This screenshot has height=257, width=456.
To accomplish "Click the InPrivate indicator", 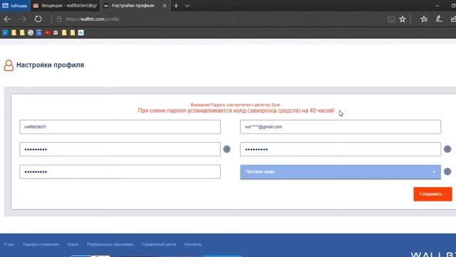I will coord(14,6).
